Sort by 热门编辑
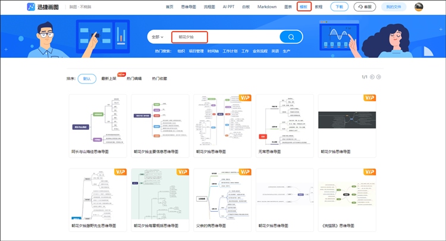Viewport: 446px width, 241px height. point(134,79)
